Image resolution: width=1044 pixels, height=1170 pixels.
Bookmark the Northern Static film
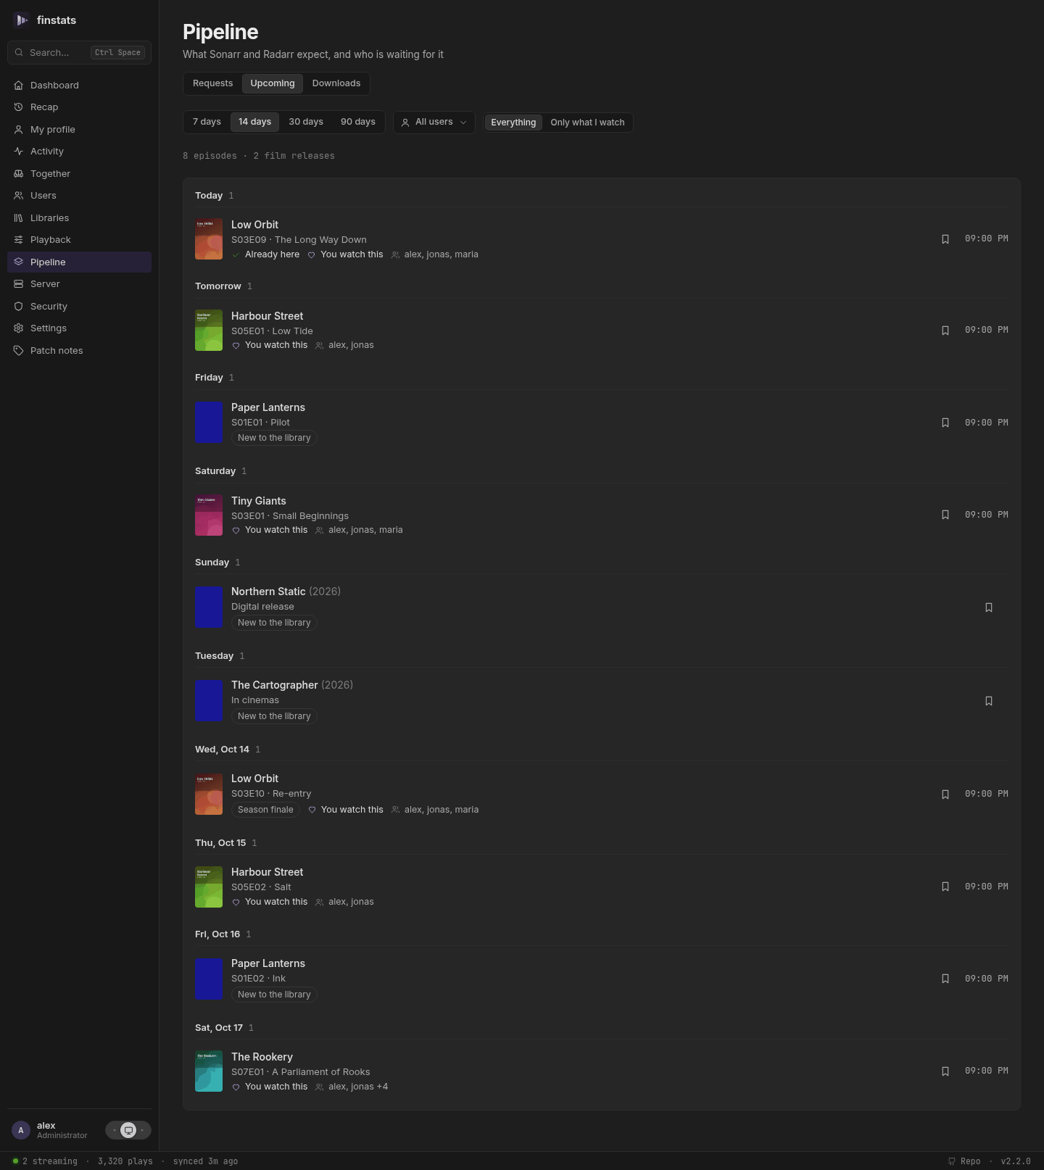click(989, 607)
